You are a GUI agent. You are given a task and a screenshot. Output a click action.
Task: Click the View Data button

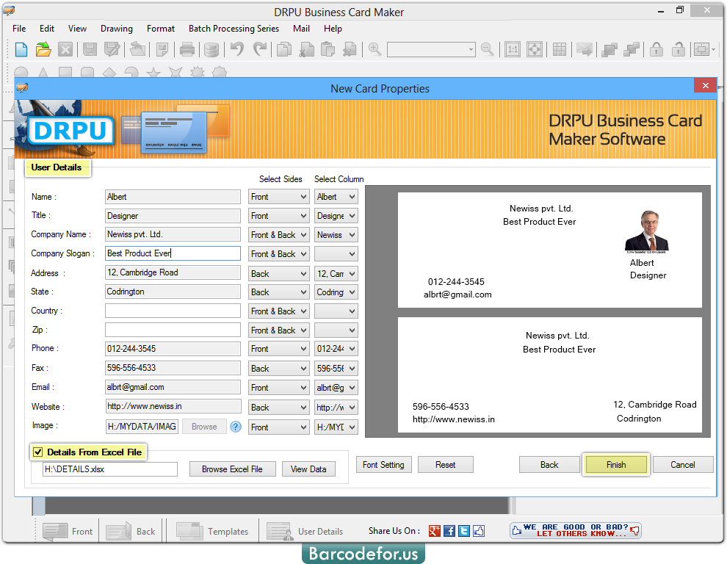[x=308, y=469]
